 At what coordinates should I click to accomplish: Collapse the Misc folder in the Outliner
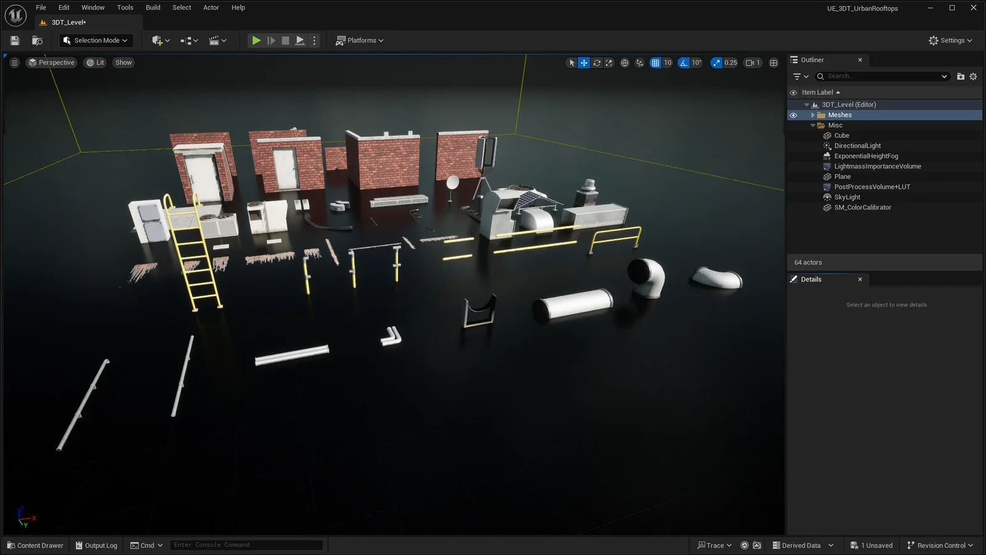pos(813,125)
